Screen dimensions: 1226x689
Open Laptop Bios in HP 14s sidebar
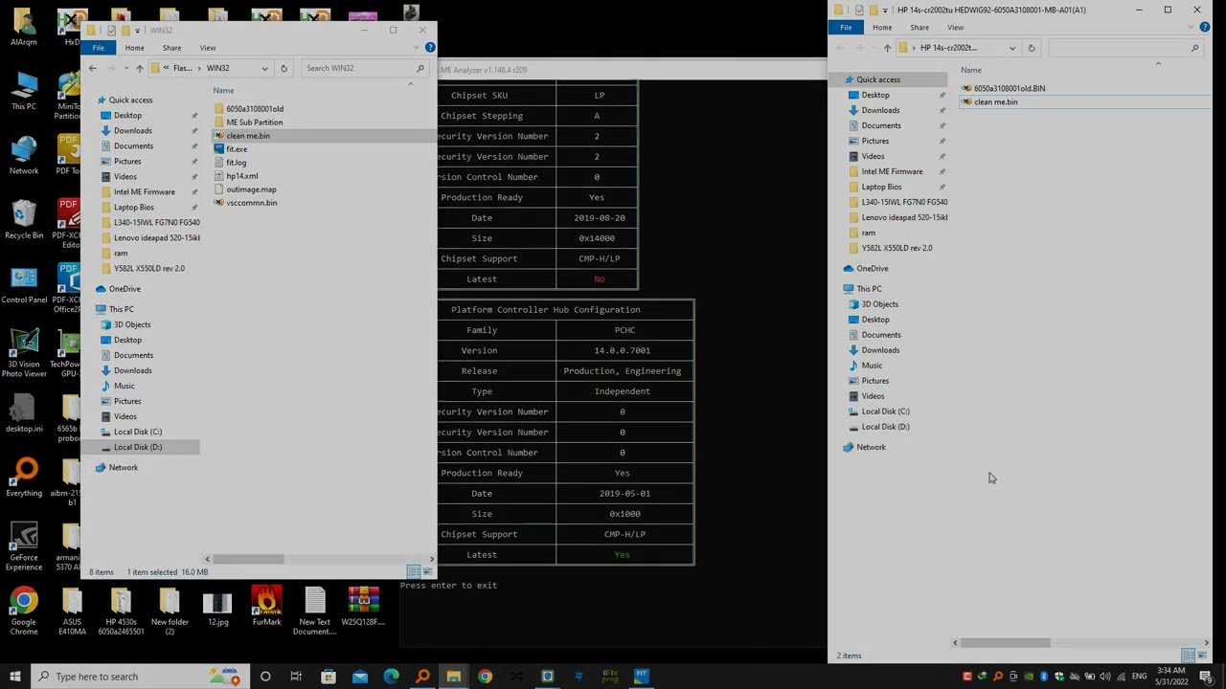(x=881, y=187)
